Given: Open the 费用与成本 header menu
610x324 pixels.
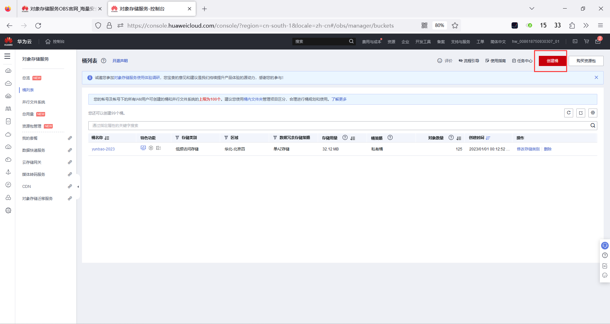Looking at the screenshot, I should 371,42.
